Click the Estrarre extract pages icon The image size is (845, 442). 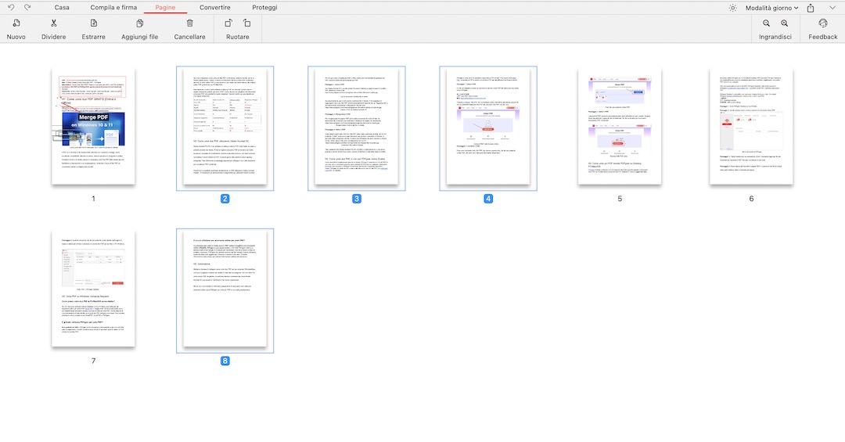click(94, 23)
